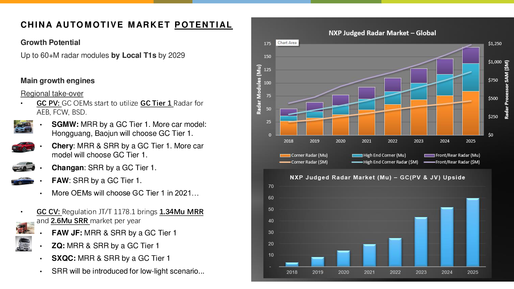Click the 2018 stacked bar in global chart
Viewport: 514px width, 289px height.
(288, 122)
